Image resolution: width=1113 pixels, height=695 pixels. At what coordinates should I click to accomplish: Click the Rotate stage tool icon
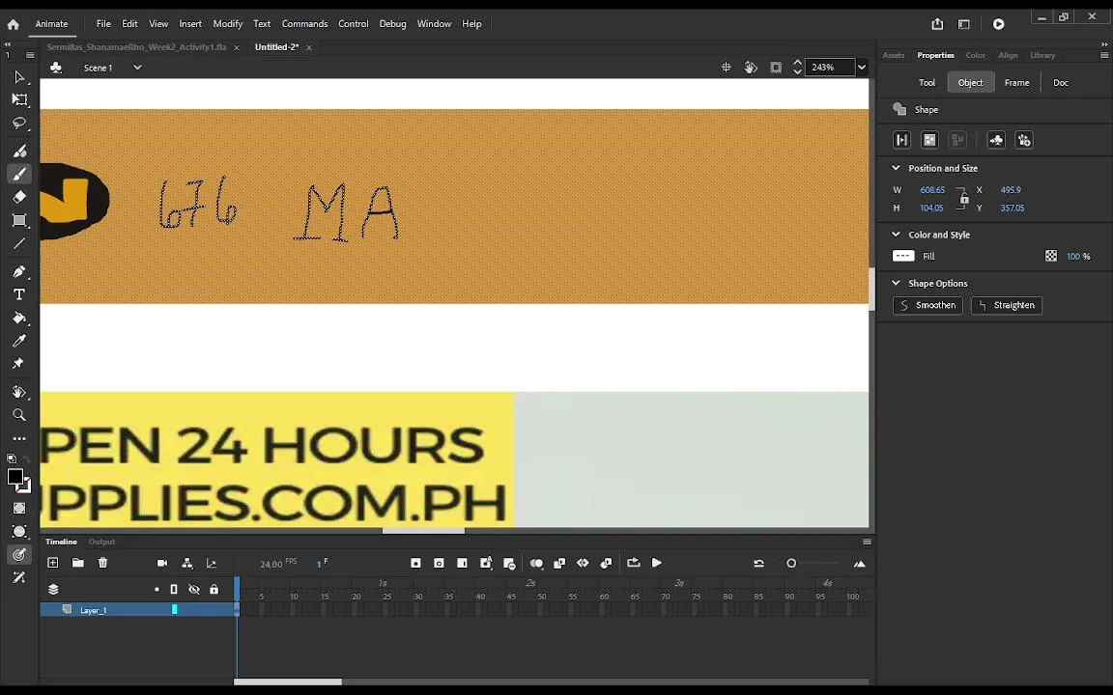click(751, 68)
